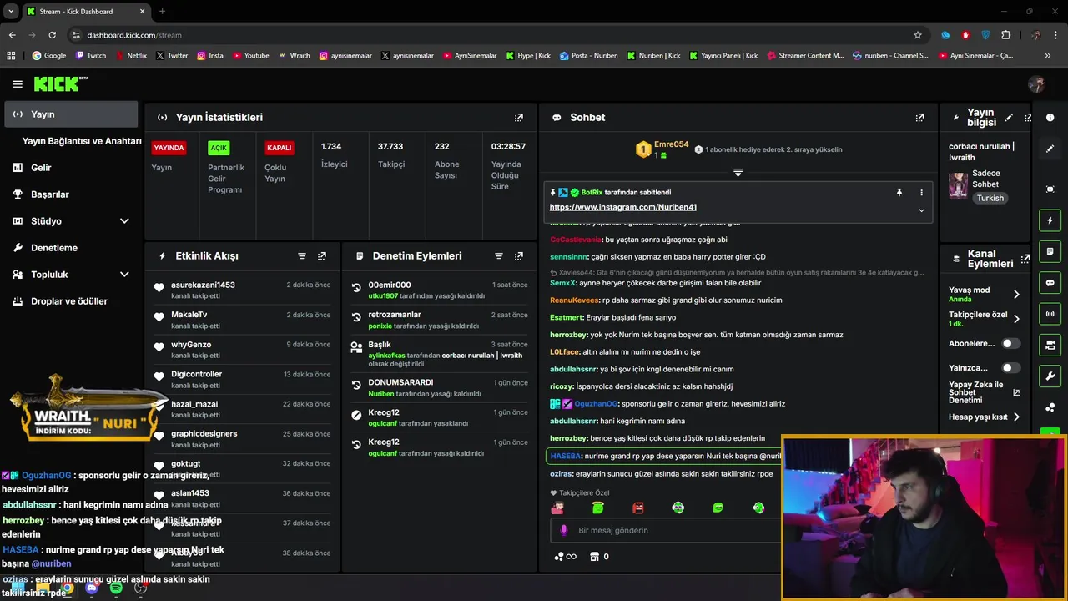Open Yapay Zeka ile Sohbet Denetimi link
Screen dimensions: 1068x601
(x=985, y=392)
